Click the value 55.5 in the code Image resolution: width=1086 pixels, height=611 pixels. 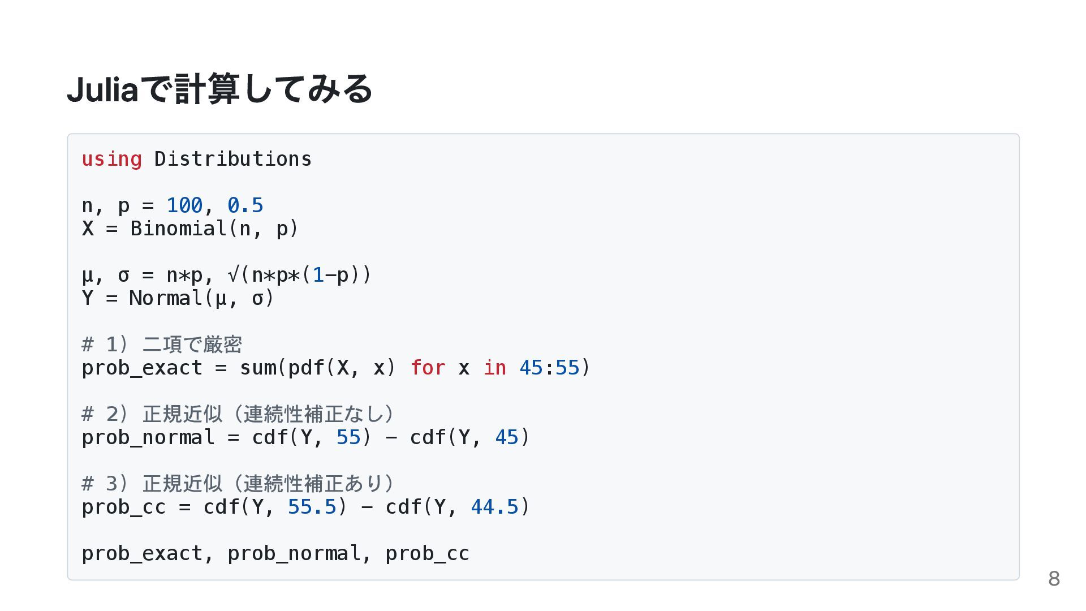click(312, 507)
